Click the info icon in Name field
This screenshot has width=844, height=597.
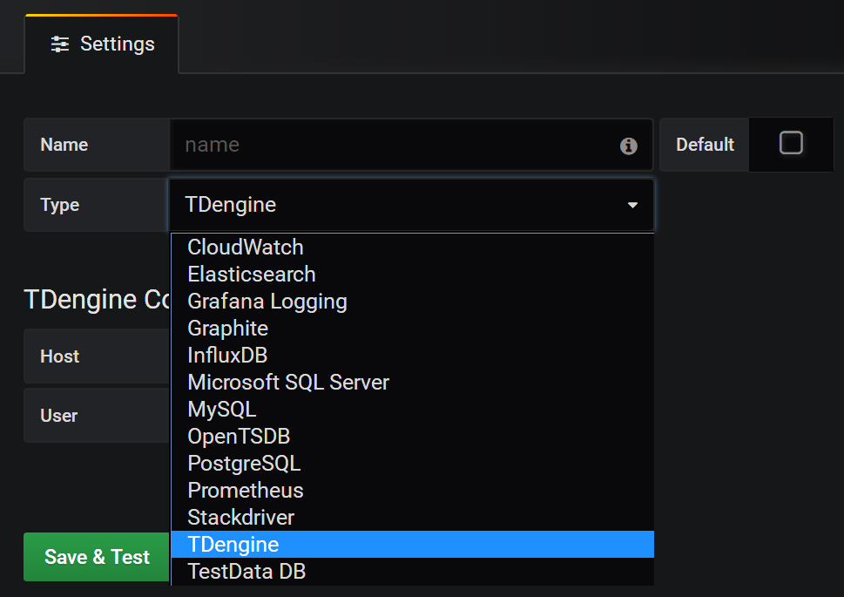pyautogui.click(x=628, y=146)
